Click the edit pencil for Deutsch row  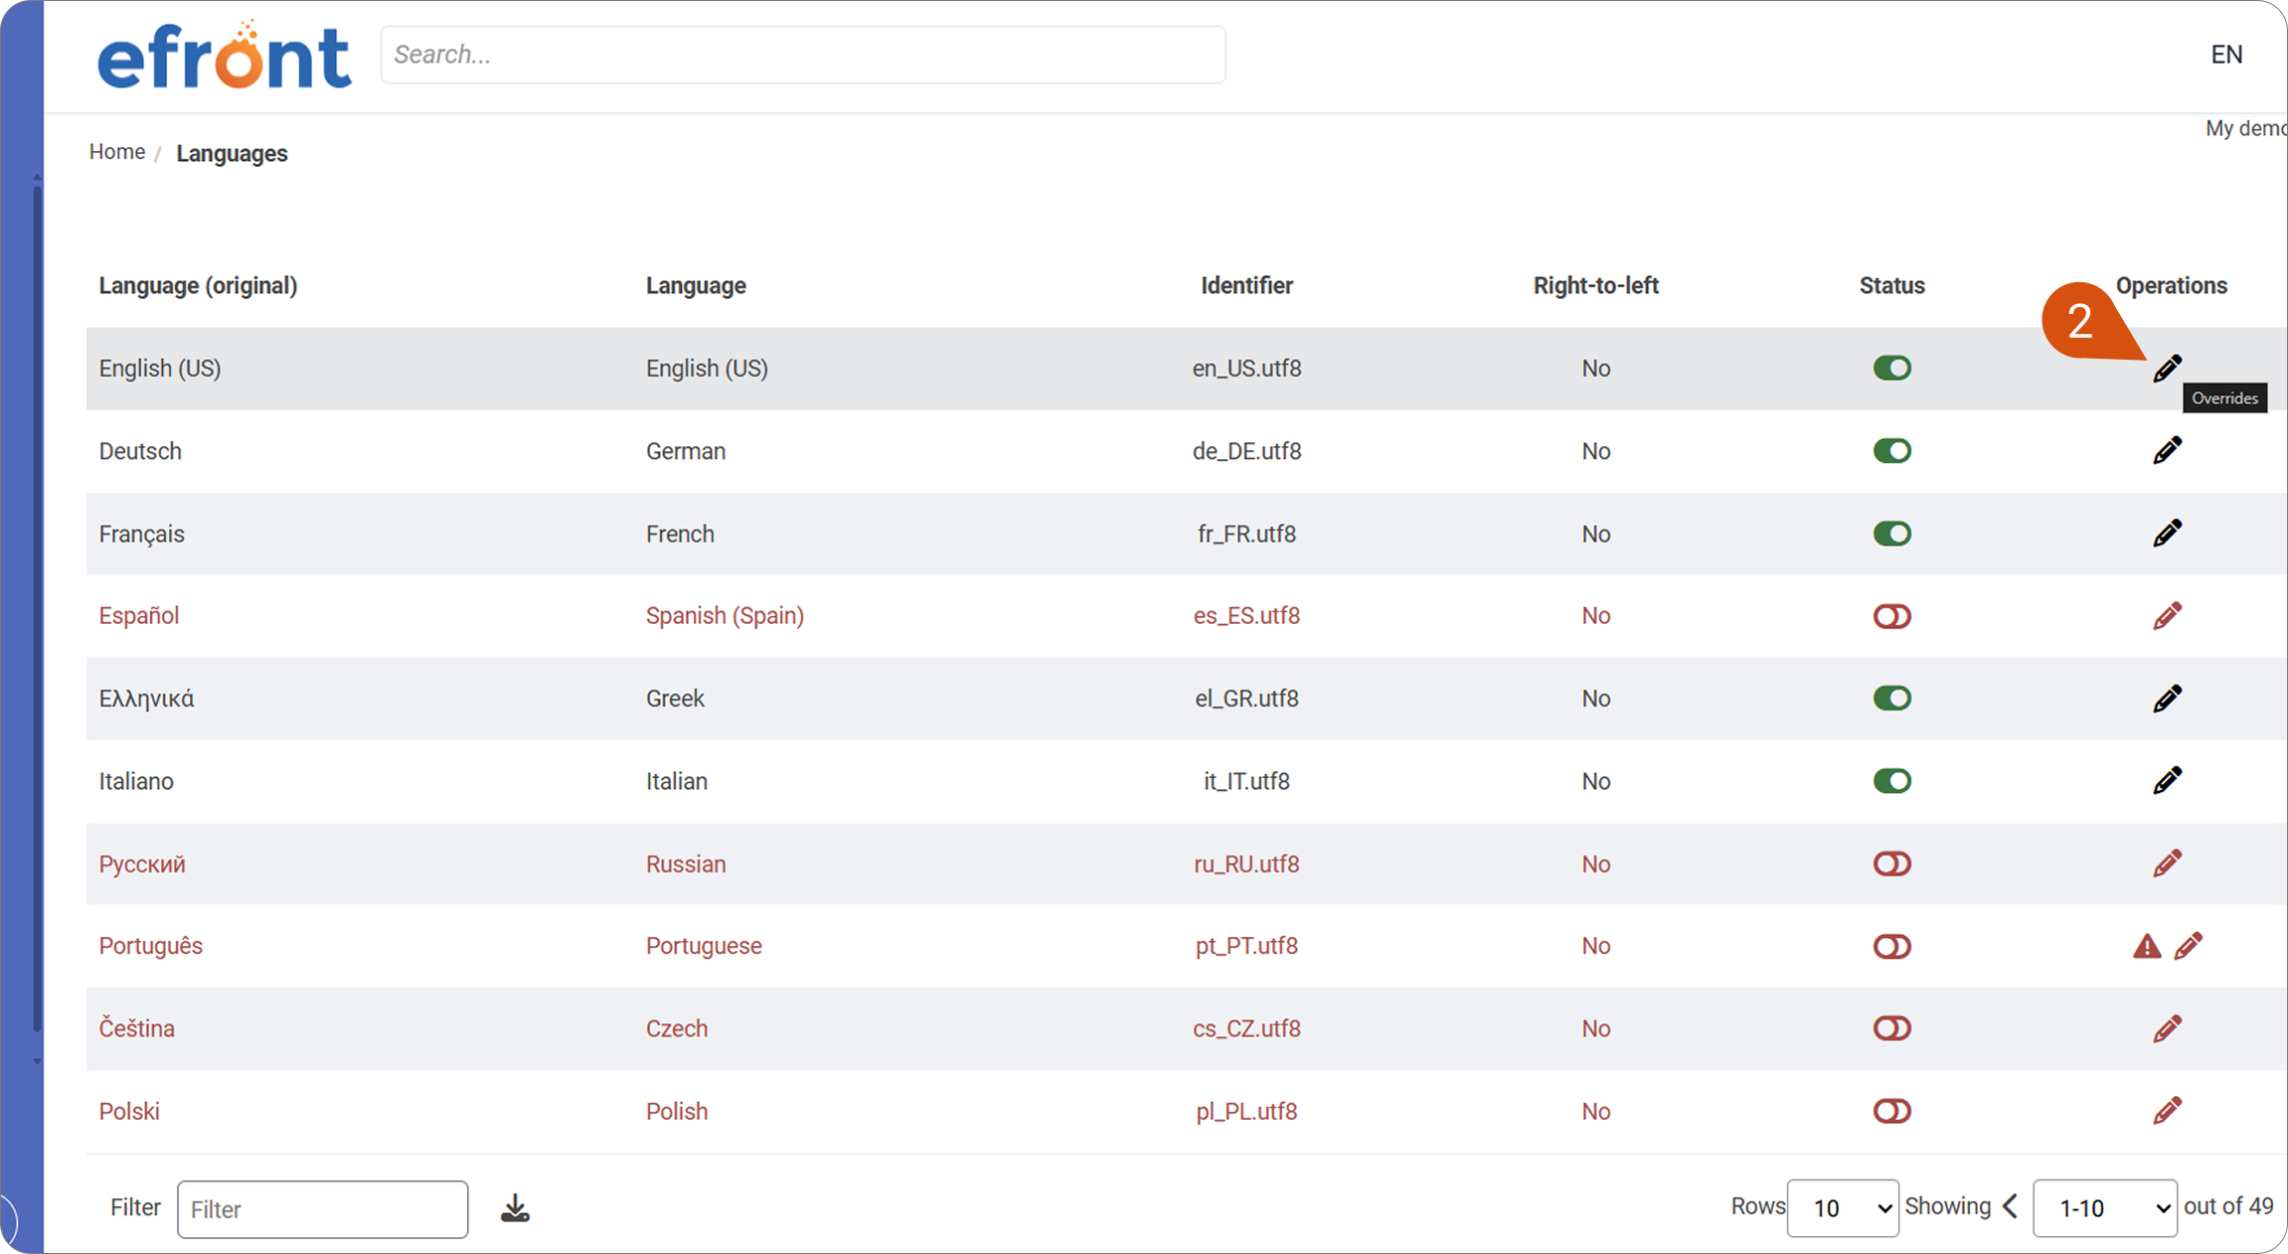pos(2167,451)
